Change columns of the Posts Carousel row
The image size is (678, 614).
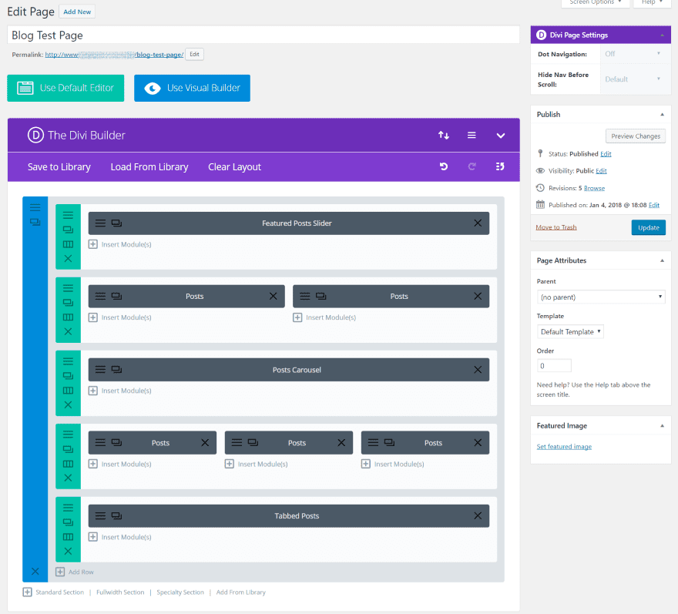click(x=68, y=391)
